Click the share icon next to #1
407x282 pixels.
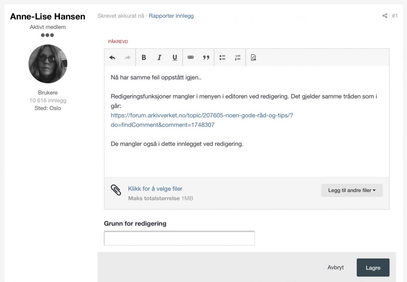tap(385, 16)
